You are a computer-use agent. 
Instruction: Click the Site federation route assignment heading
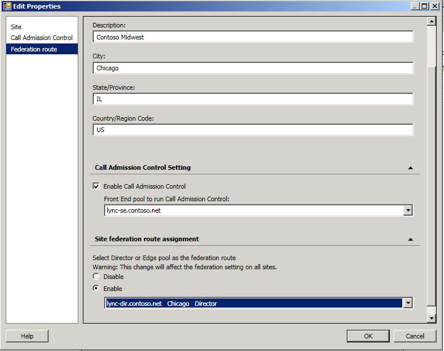click(147, 239)
